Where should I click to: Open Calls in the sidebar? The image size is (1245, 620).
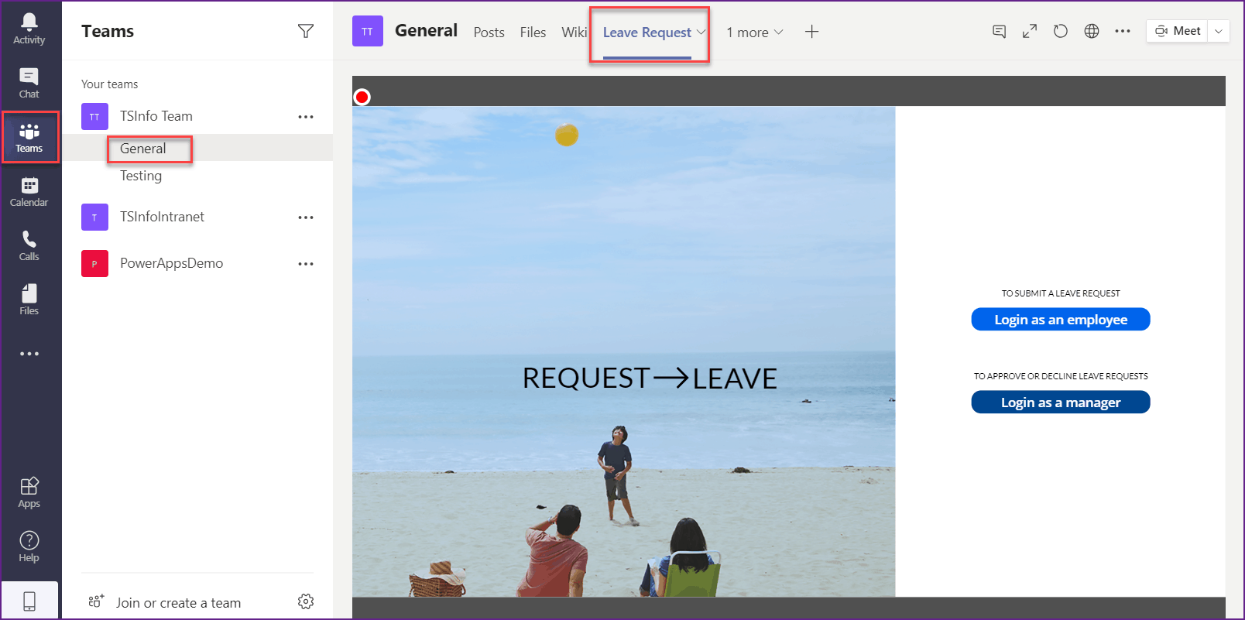[29, 245]
